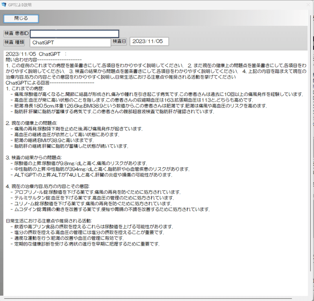
Task: Click the line '塩分の摂取を控える'
Action: point(87,232)
